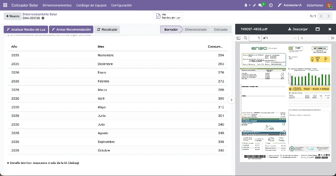
Task: Click the Recalcular button
Action: tap(107, 29)
